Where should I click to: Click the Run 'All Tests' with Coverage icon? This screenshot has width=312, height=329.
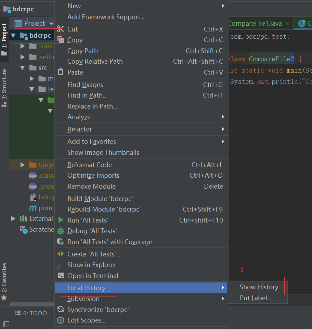tap(60, 242)
